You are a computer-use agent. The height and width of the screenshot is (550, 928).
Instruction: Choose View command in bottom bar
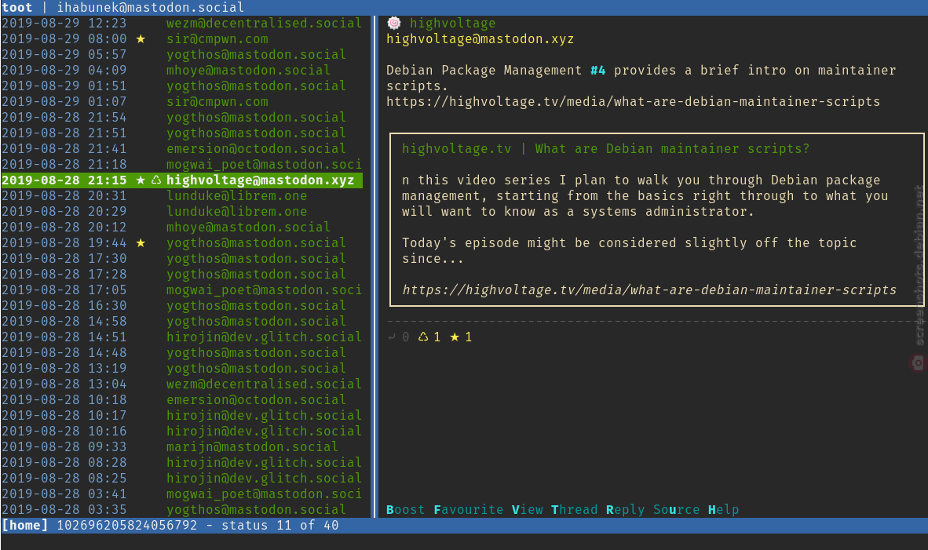pos(528,510)
